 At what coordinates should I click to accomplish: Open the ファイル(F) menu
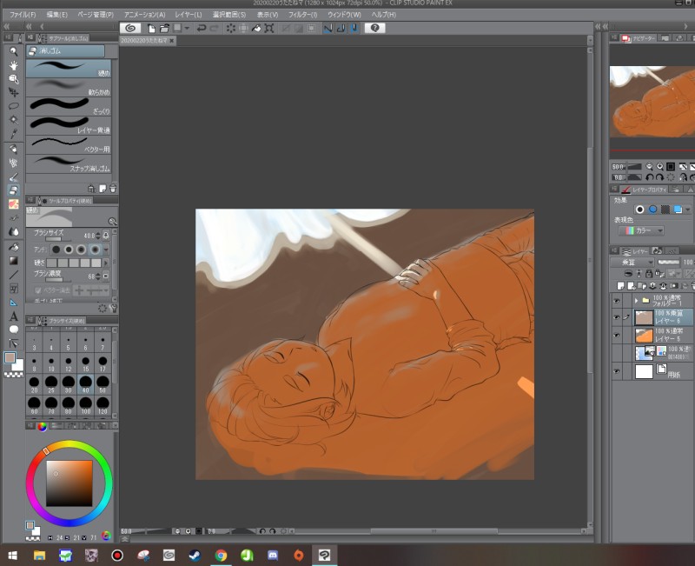(x=23, y=15)
